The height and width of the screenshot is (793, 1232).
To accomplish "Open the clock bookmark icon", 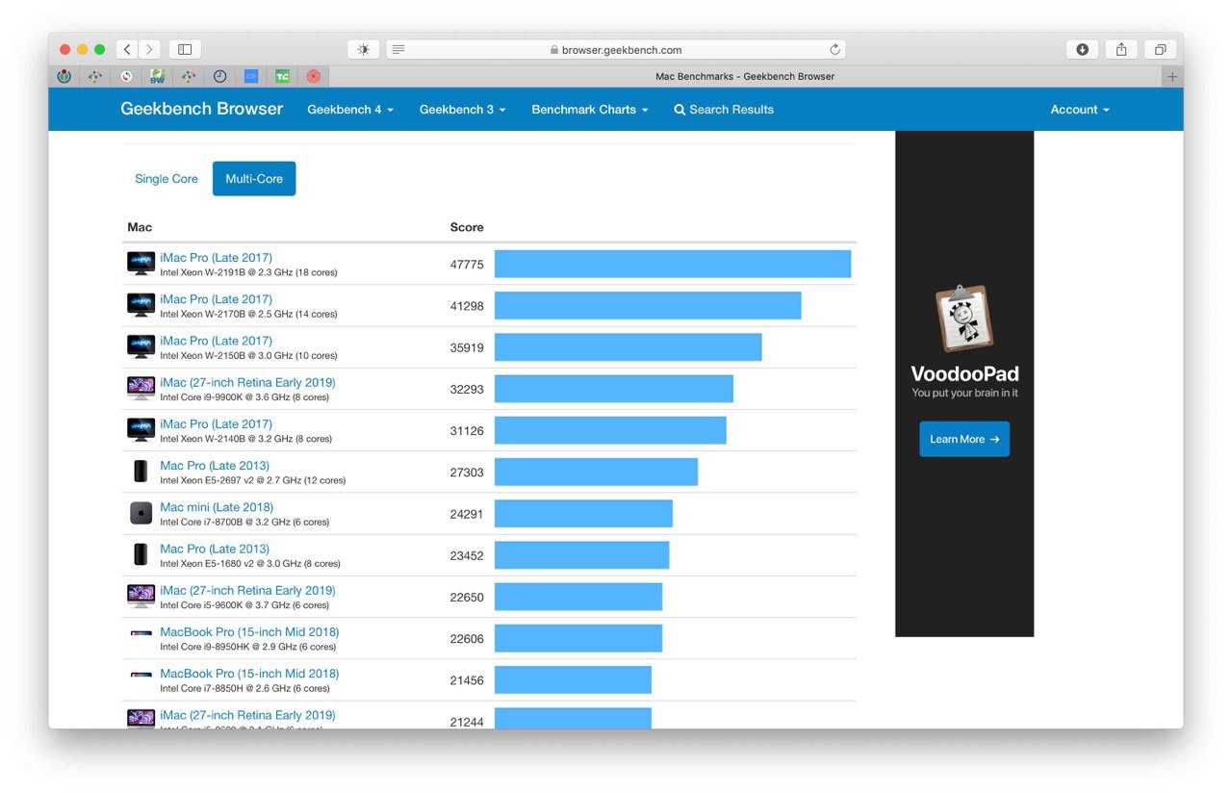I will pos(218,76).
